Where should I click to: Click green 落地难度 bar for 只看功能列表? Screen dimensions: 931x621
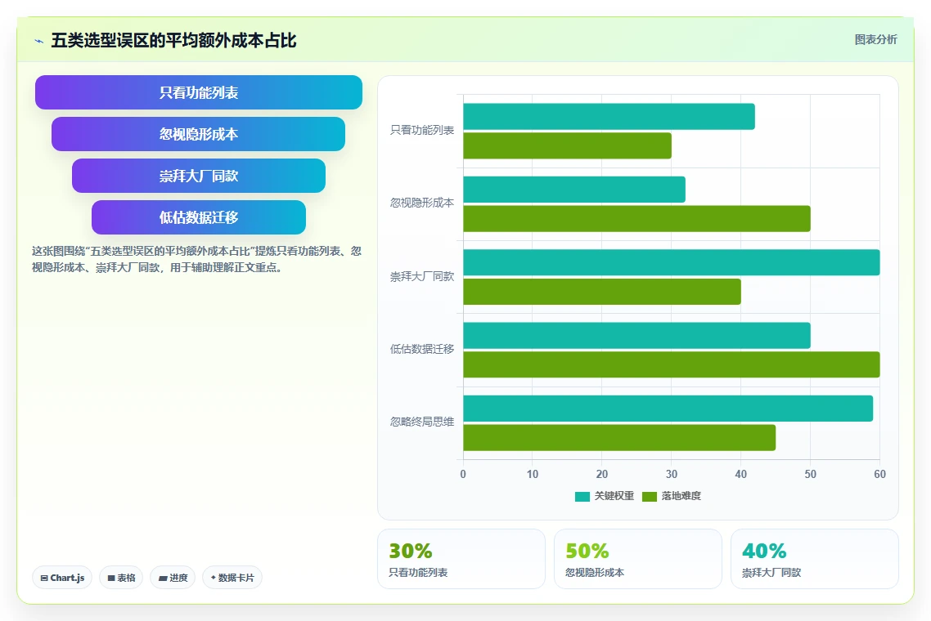tap(568, 146)
